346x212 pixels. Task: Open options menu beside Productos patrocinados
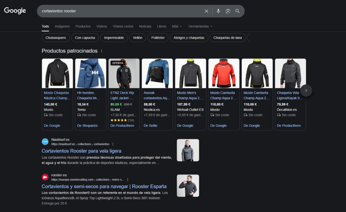pos(101,51)
